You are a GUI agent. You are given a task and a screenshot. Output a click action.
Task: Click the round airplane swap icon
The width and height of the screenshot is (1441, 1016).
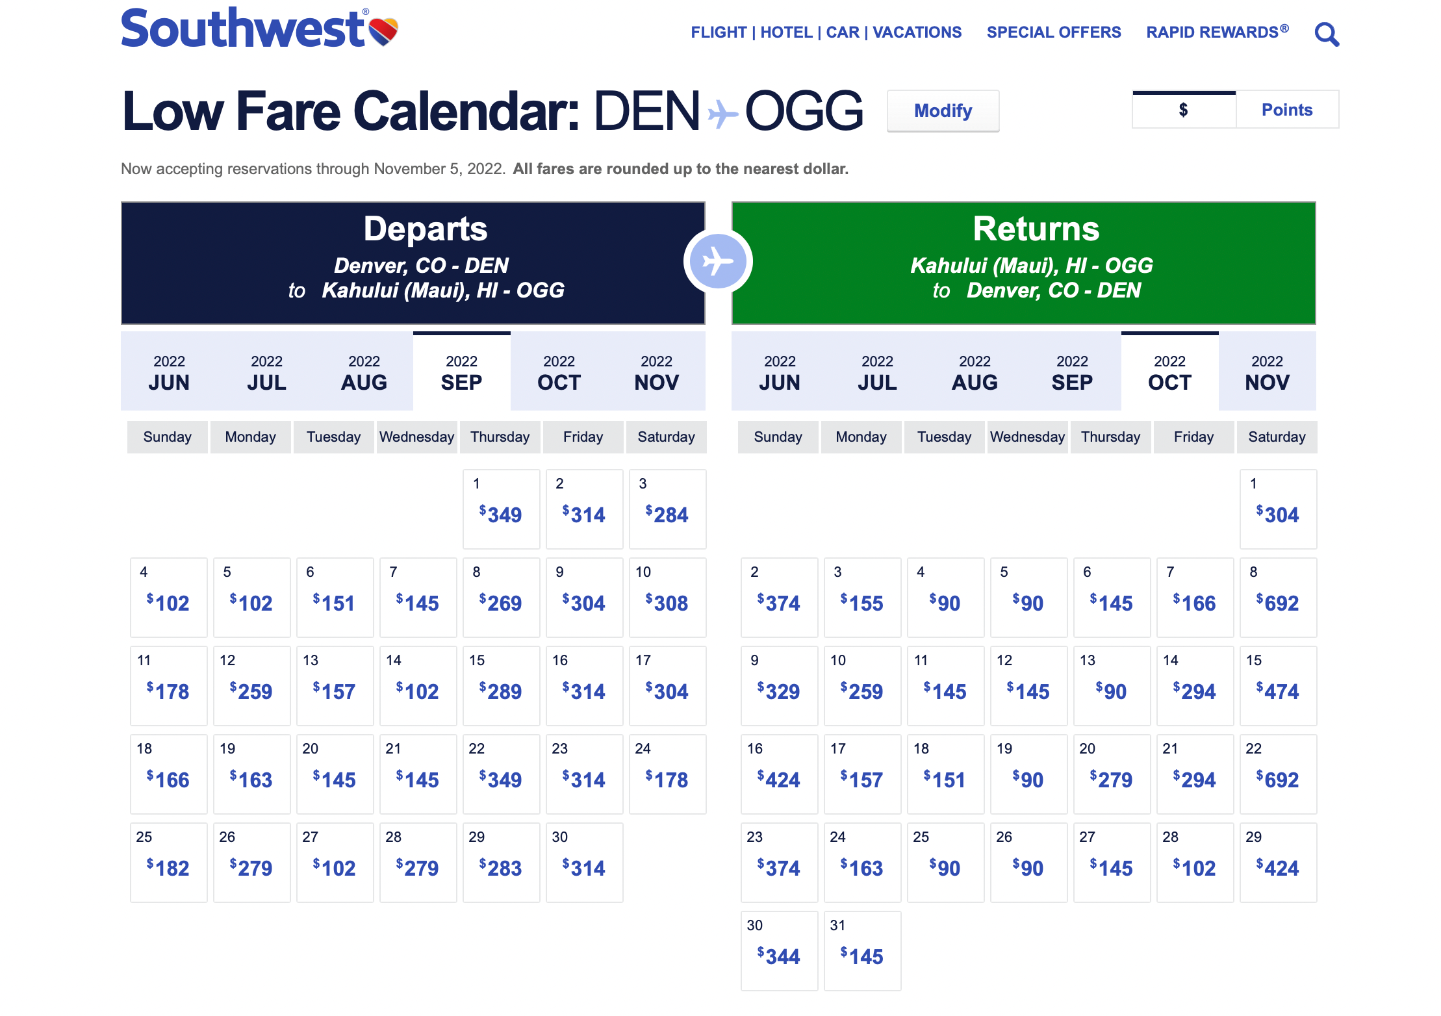coord(718,261)
